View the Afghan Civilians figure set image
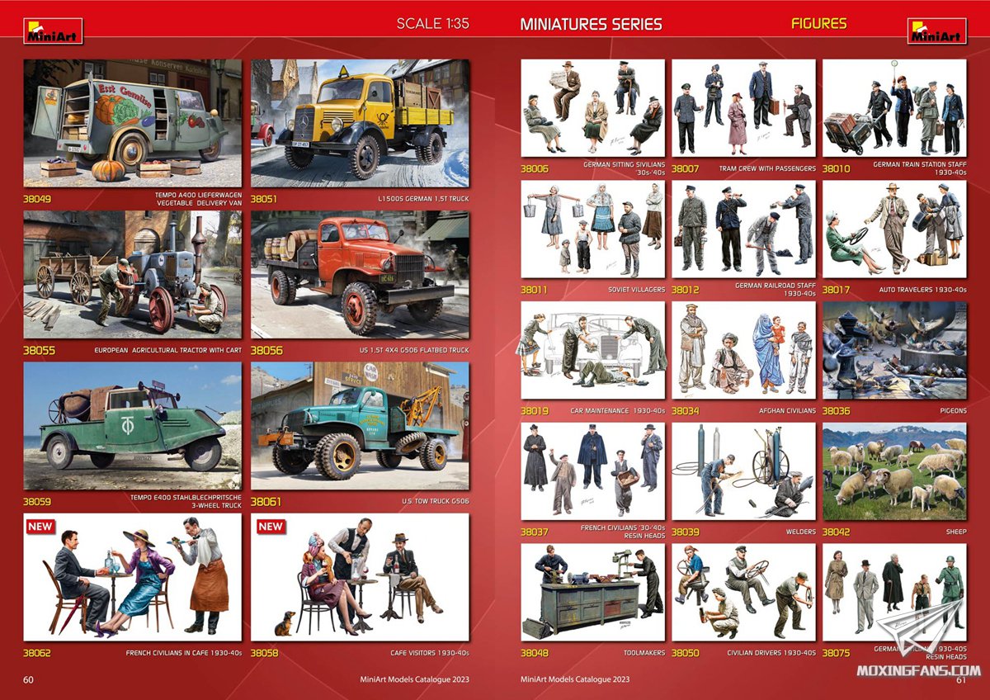This screenshot has height=700, width=990. [x=743, y=350]
